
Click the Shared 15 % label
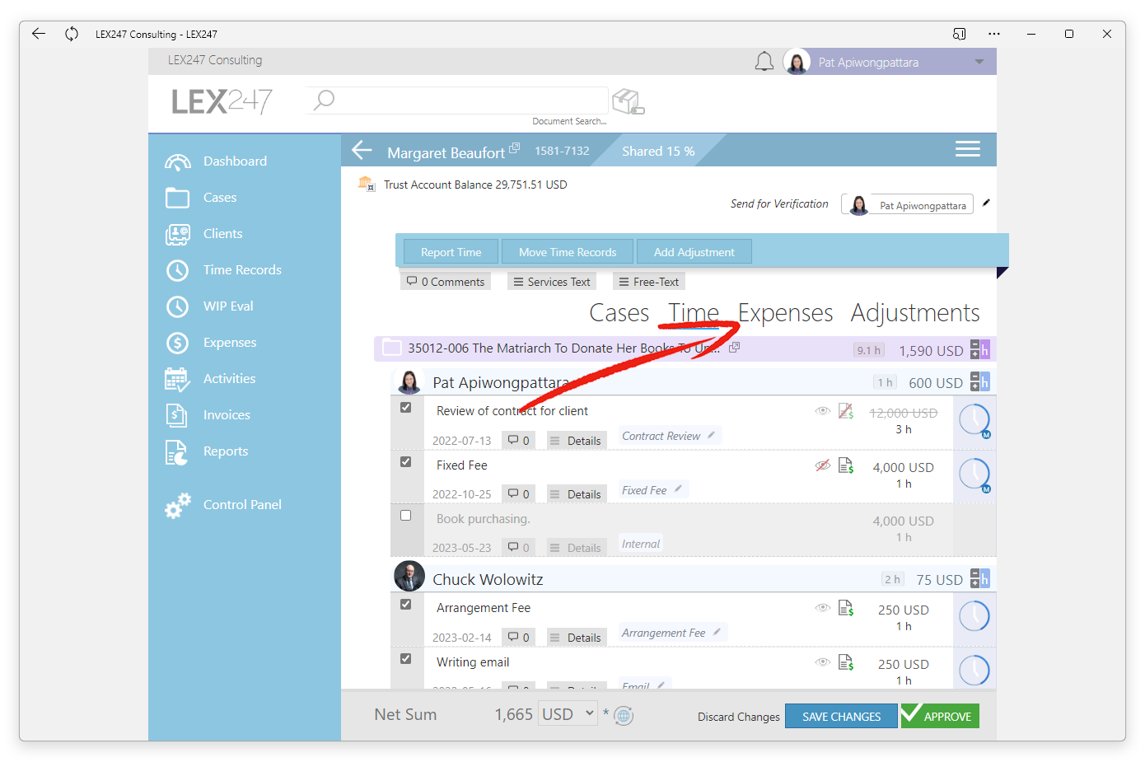pyautogui.click(x=658, y=152)
